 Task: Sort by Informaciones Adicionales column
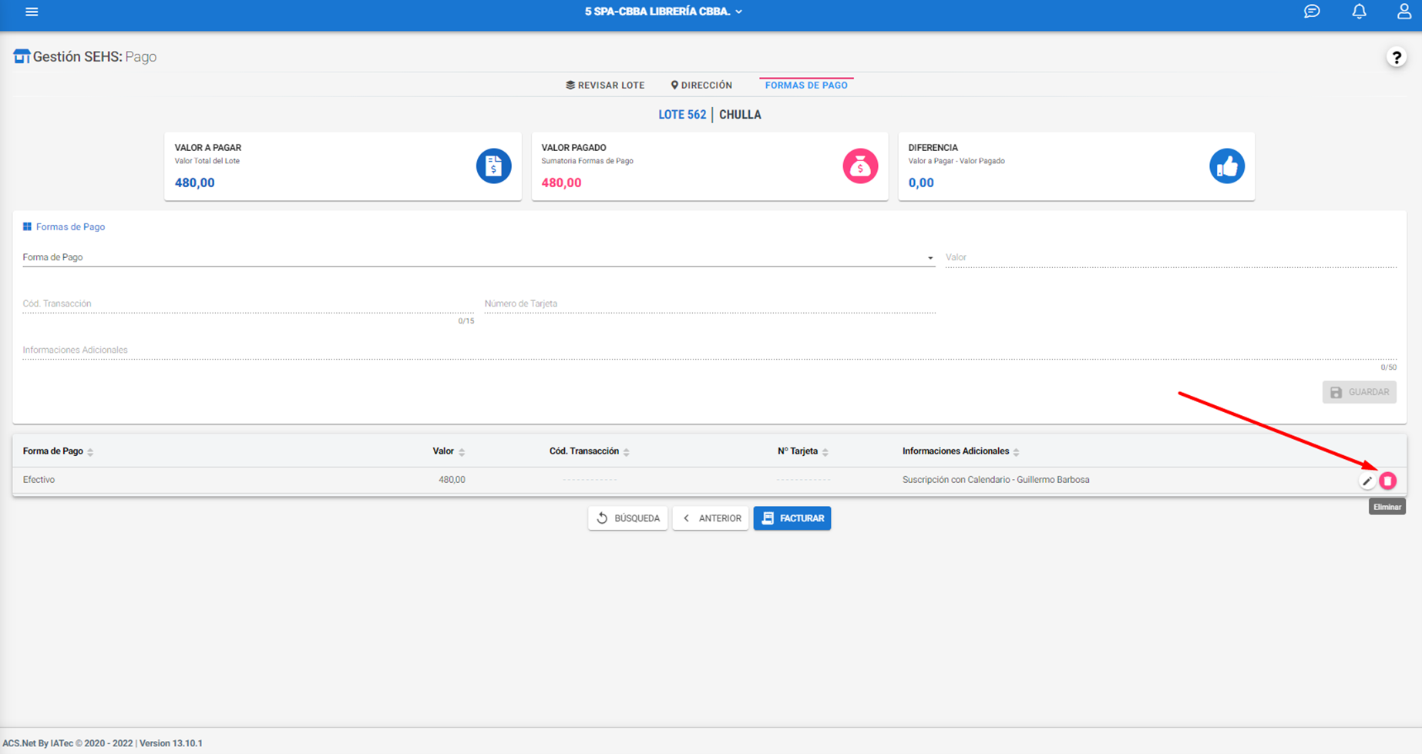pyautogui.click(x=961, y=451)
